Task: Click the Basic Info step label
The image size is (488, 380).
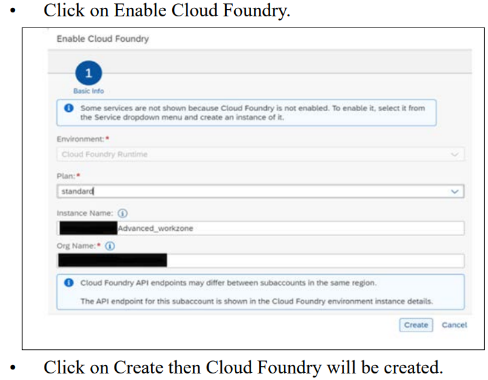Action: coord(89,91)
